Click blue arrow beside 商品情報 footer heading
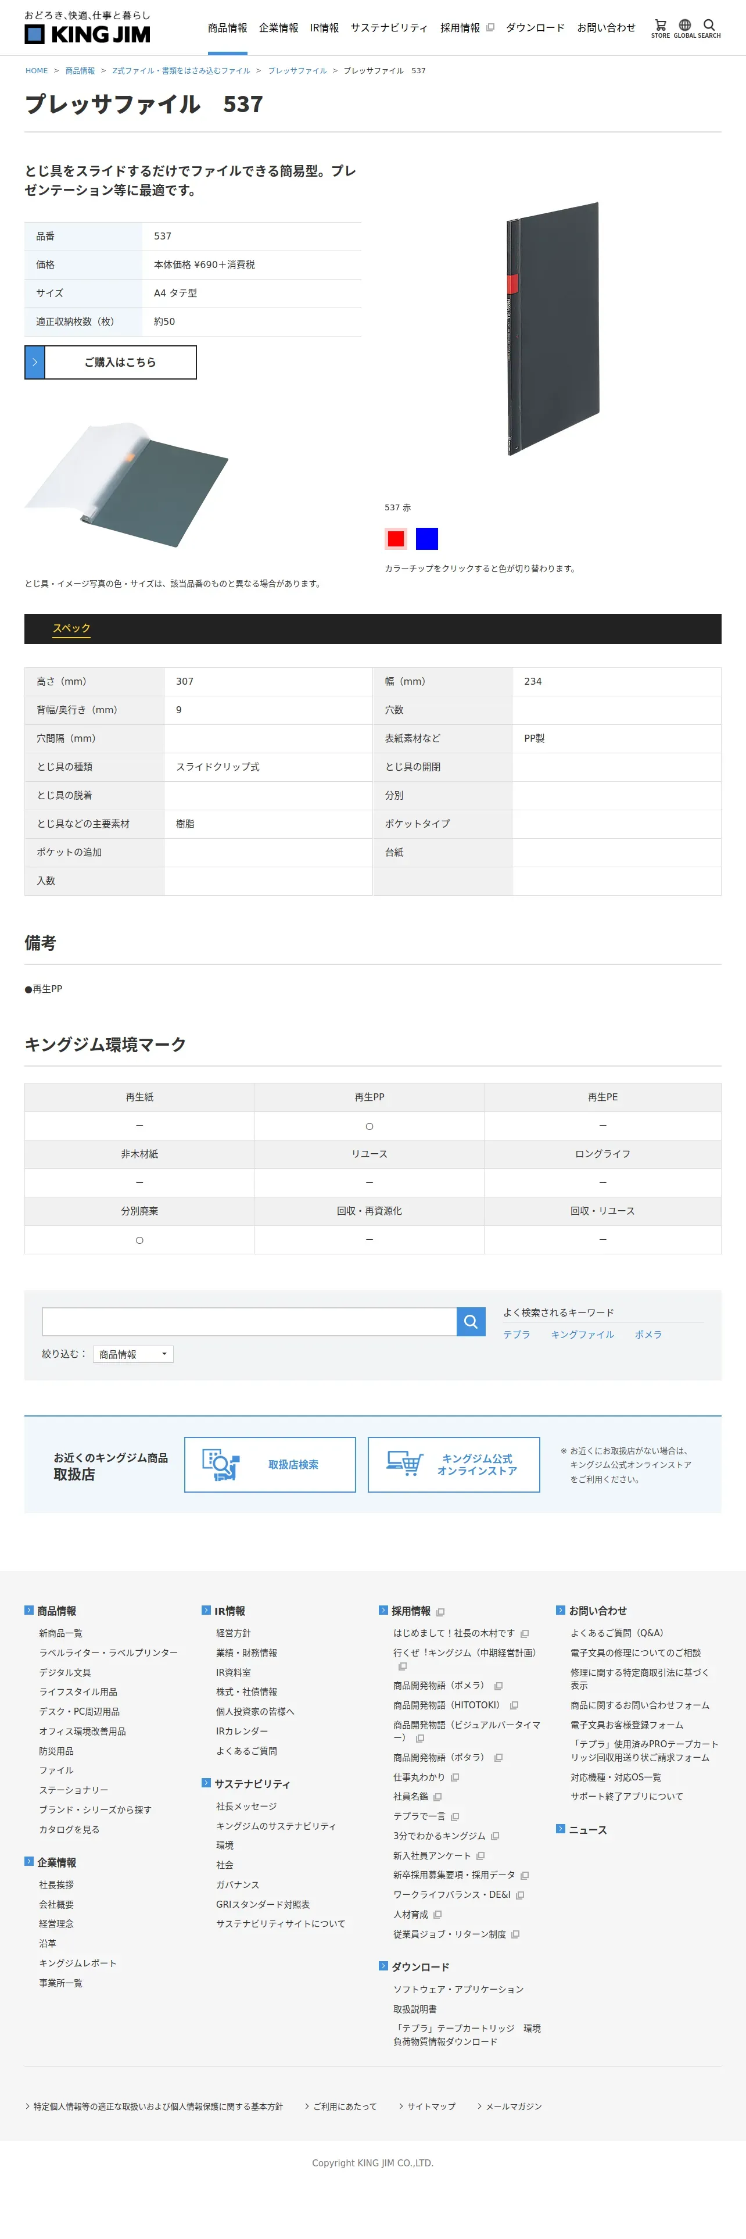 (x=28, y=1609)
